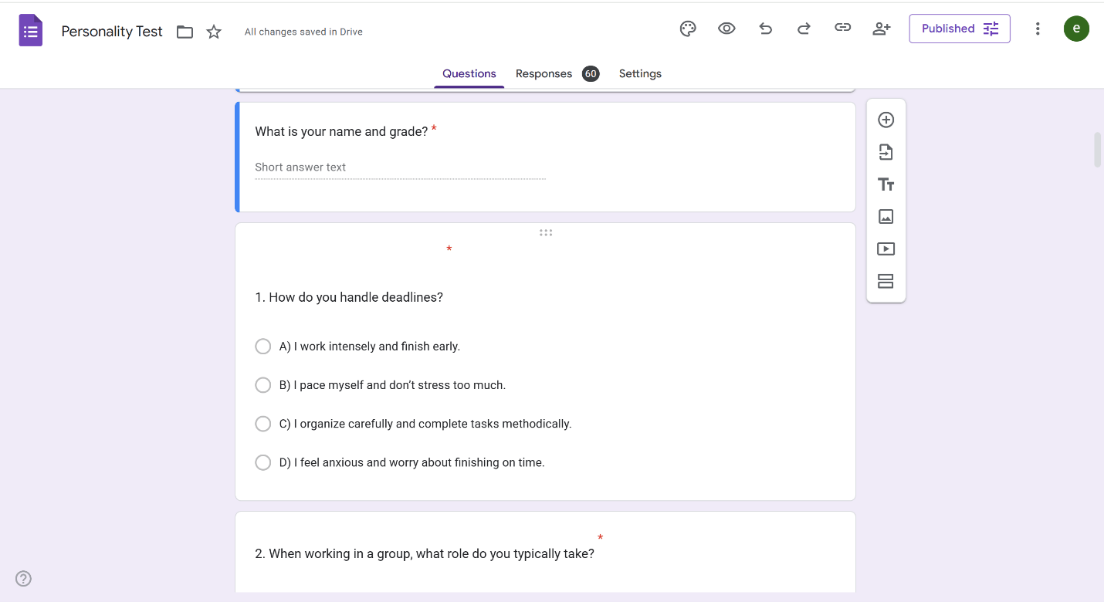Select option A work intensely radio button
The image size is (1104, 602).
tap(263, 347)
